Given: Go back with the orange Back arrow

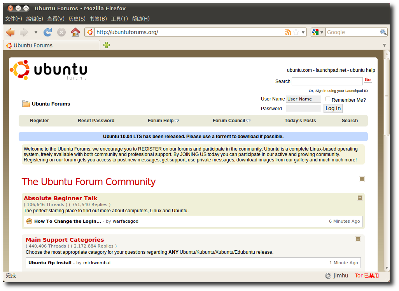Looking at the screenshot, I should pyautogui.click(x=10, y=32).
